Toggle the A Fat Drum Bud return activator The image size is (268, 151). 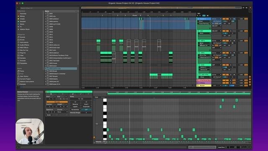tap(225, 80)
